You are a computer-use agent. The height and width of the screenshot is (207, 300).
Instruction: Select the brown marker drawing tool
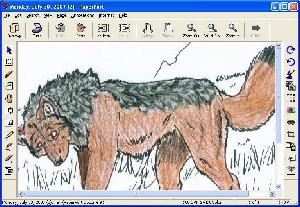coord(9,74)
